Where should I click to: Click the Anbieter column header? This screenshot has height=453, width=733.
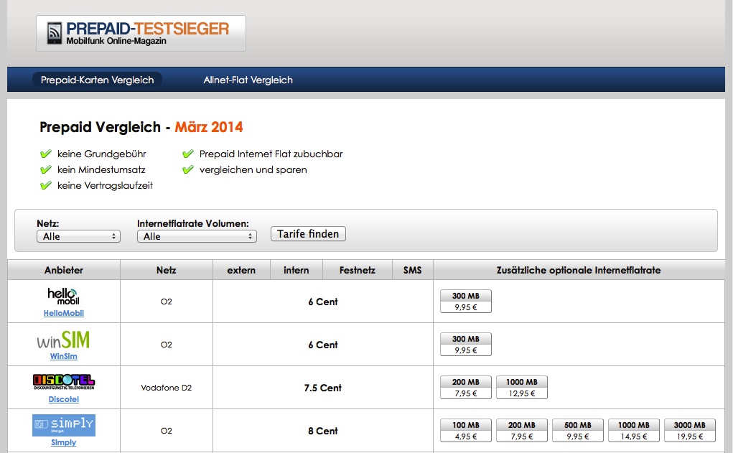[x=64, y=270]
